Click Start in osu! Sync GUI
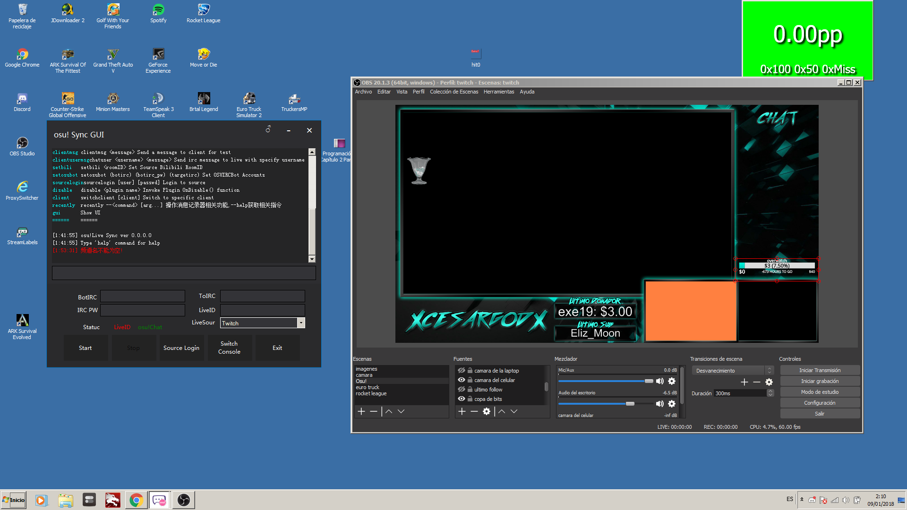Viewport: 907px width, 510px height. [x=86, y=348]
